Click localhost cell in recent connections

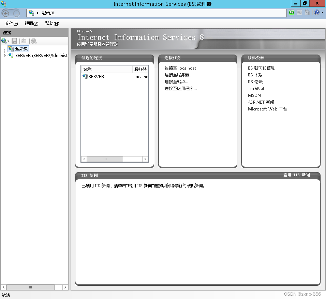pyautogui.click(x=141, y=76)
